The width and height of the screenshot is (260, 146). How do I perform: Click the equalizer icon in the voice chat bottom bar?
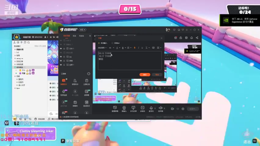30,119
